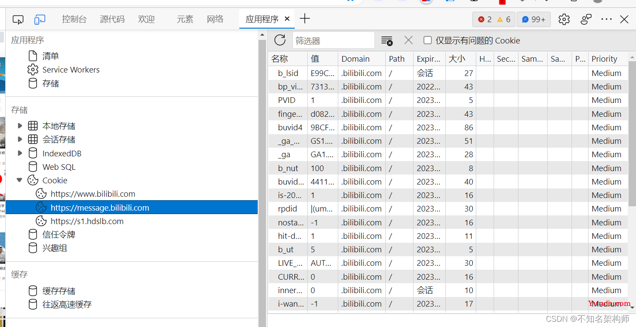The height and width of the screenshot is (327, 636).
Task: Expand the 本地存储 tree node
Action: click(20, 126)
